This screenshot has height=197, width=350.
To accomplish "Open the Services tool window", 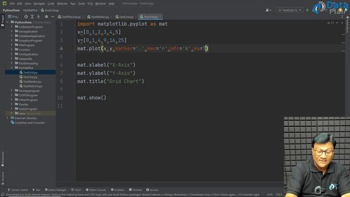I will [x=152, y=190].
